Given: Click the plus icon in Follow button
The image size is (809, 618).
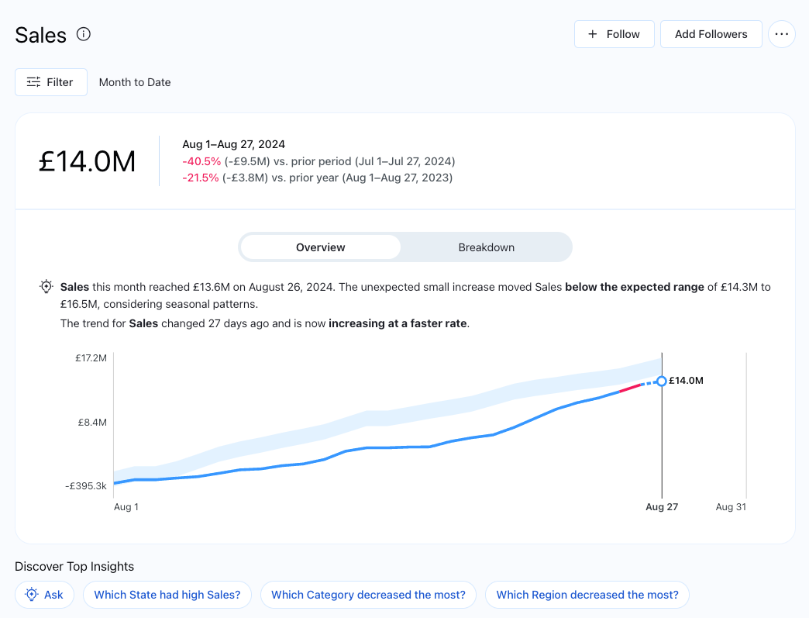Looking at the screenshot, I should pyautogui.click(x=593, y=34).
